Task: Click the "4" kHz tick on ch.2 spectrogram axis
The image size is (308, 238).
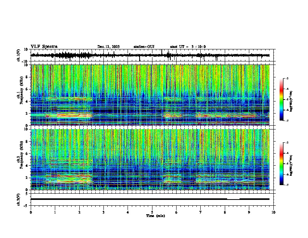Action: pyautogui.click(x=27, y=166)
